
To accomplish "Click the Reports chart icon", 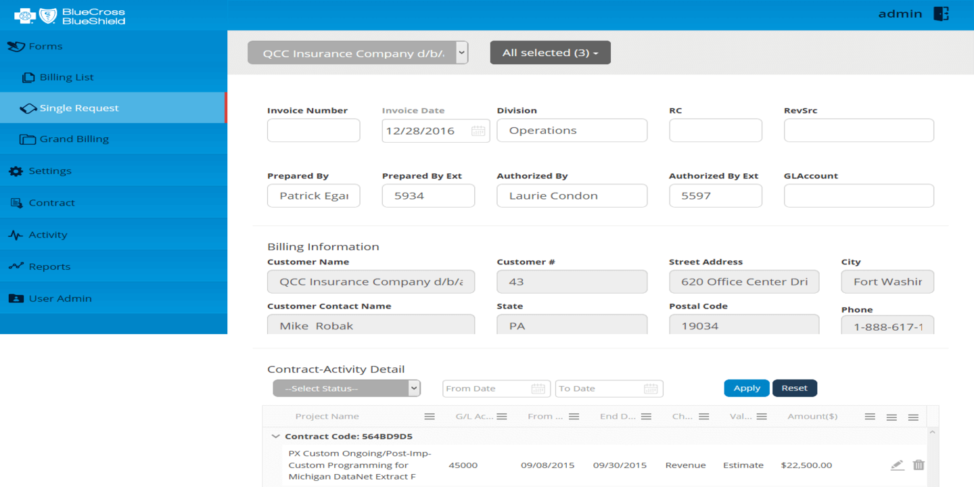I will tap(16, 266).
